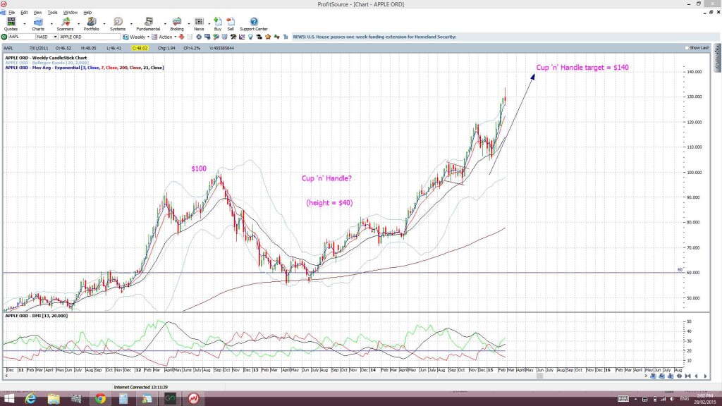
Task: Open the Support Center
Action: pyautogui.click(x=254, y=24)
